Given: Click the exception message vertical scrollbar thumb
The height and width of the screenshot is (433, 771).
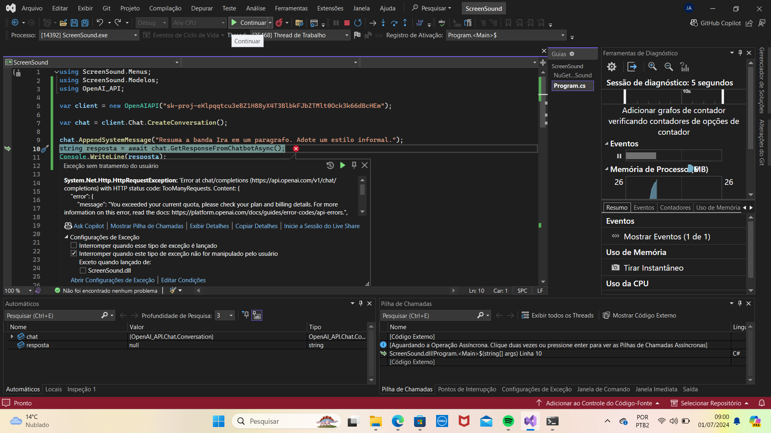Looking at the screenshot, I should point(362,189).
